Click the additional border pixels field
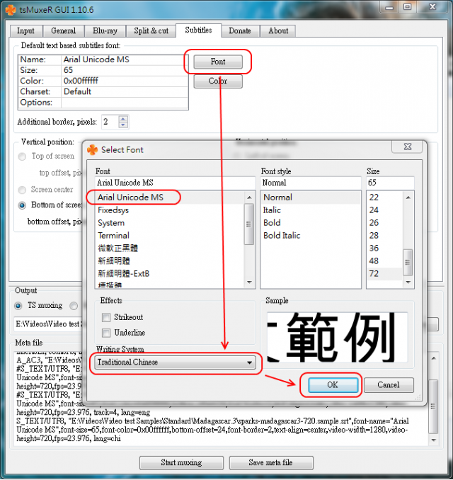Image resolution: width=453 pixels, height=480 pixels. pyautogui.click(x=110, y=122)
